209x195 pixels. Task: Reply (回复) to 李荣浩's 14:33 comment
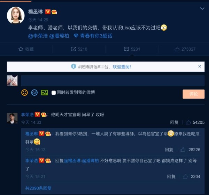(x=174, y=122)
